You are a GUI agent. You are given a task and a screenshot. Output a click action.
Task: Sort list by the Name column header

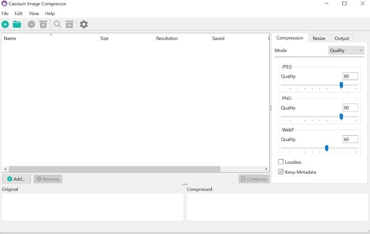pyautogui.click(x=50, y=38)
